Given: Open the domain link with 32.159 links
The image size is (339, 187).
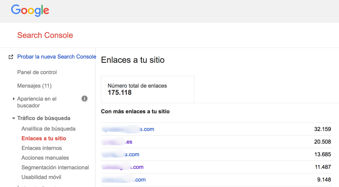Looking at the screenshot, I should (128, 129).
